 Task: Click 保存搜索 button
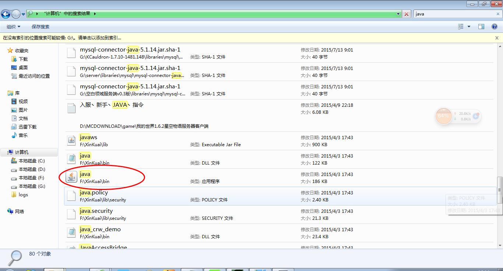[x=41, y=27]
